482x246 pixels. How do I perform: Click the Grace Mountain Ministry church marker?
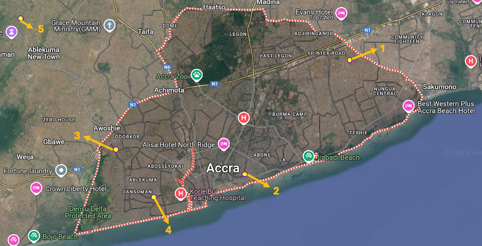[109, 26]
